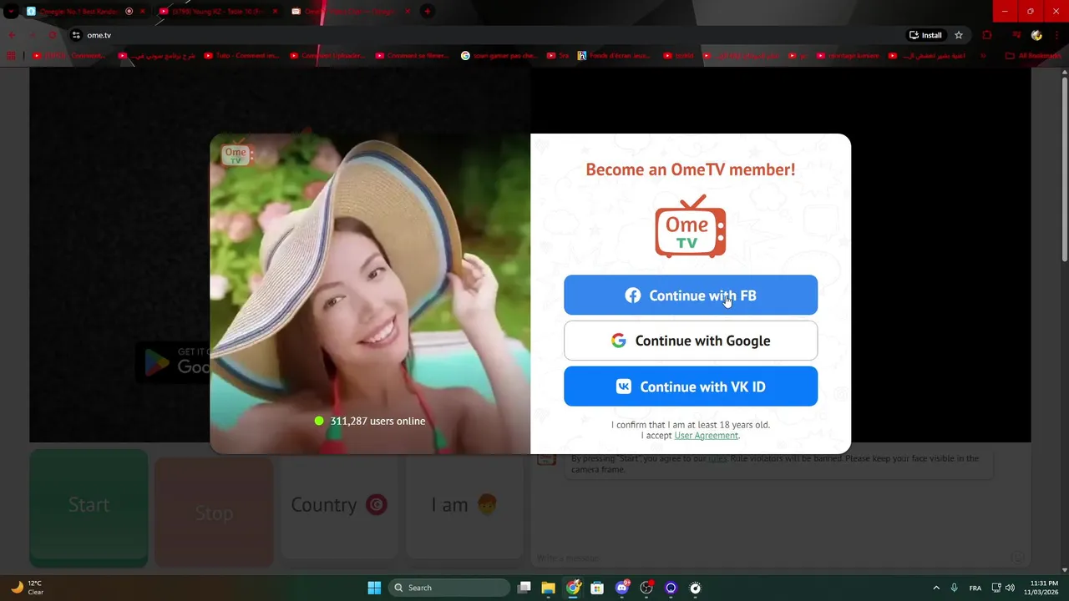1069x601 pixels.
Task: Open Task View on taskbar
Action: (524, 588)
